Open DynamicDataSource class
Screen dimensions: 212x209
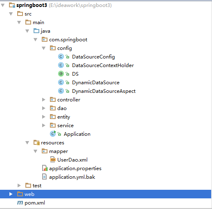pyautogui.click(x=96, y=83)
